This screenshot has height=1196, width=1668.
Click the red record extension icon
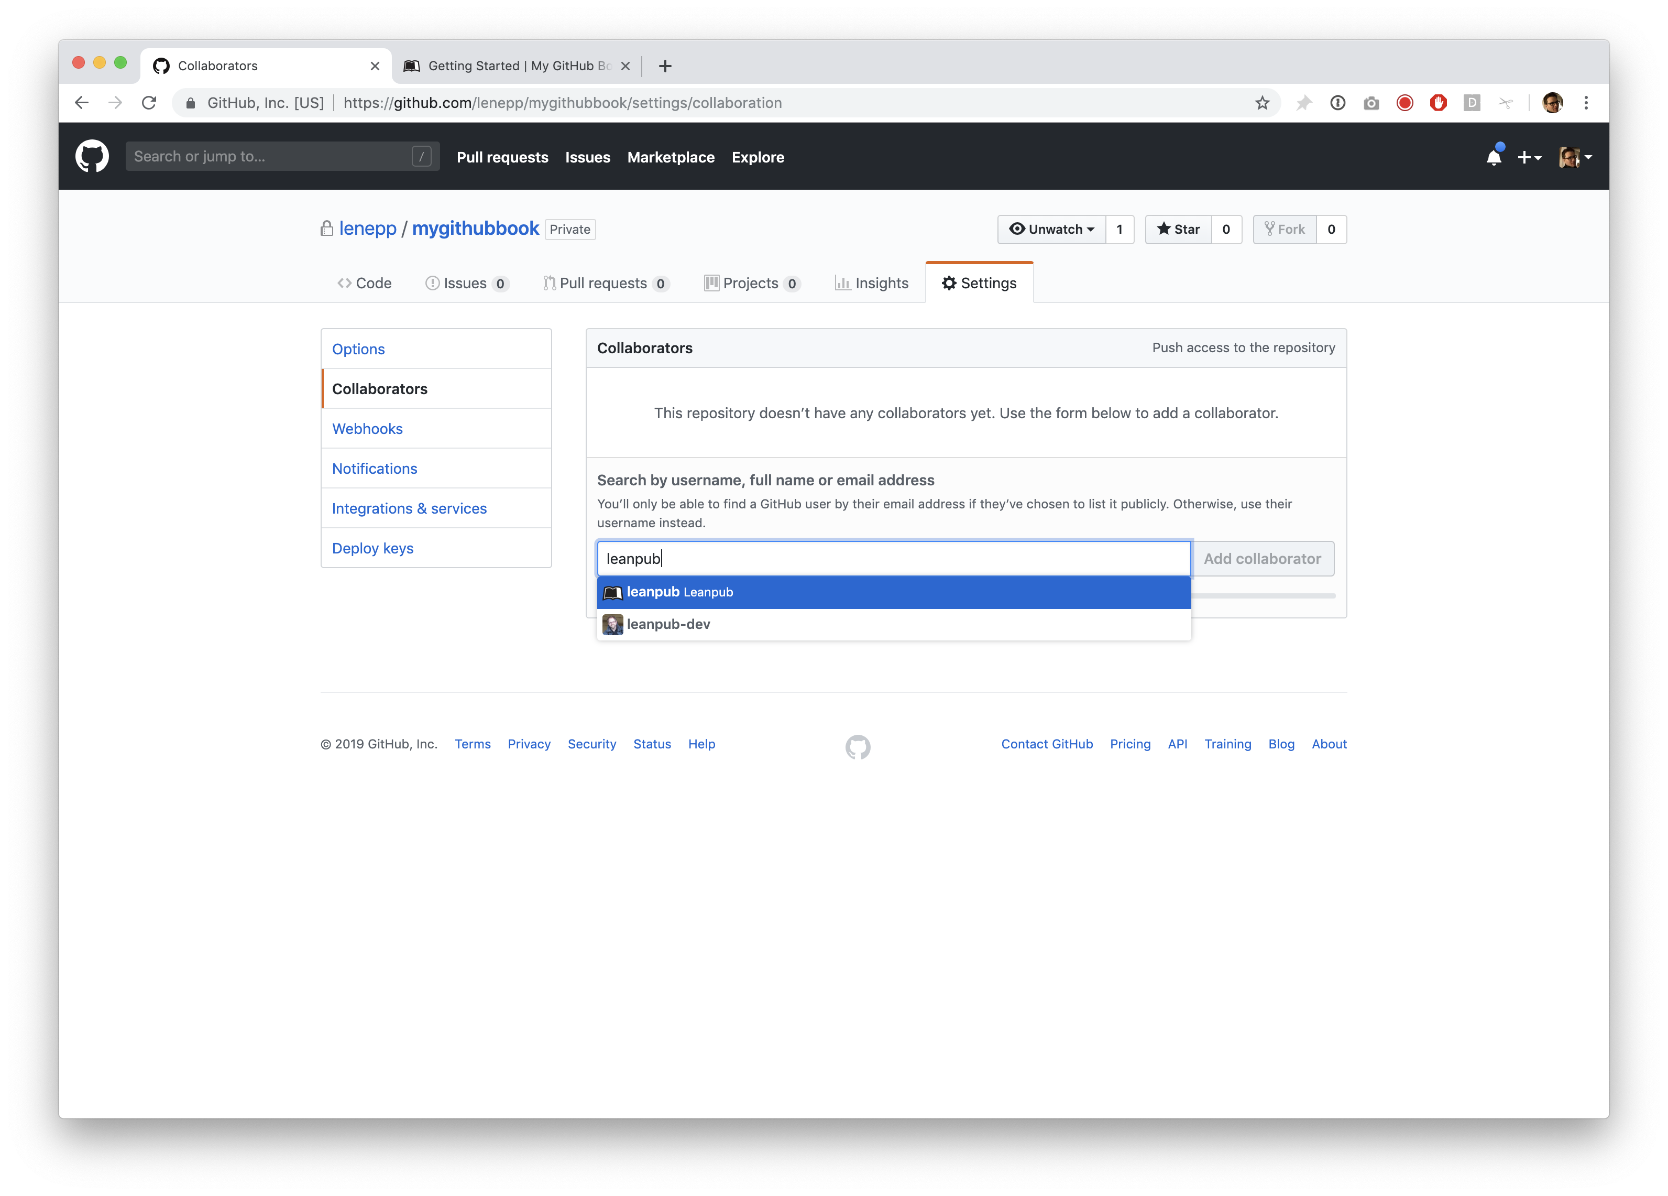coord(1404,103)
